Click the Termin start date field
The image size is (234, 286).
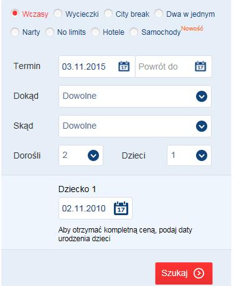pos(97,67)
